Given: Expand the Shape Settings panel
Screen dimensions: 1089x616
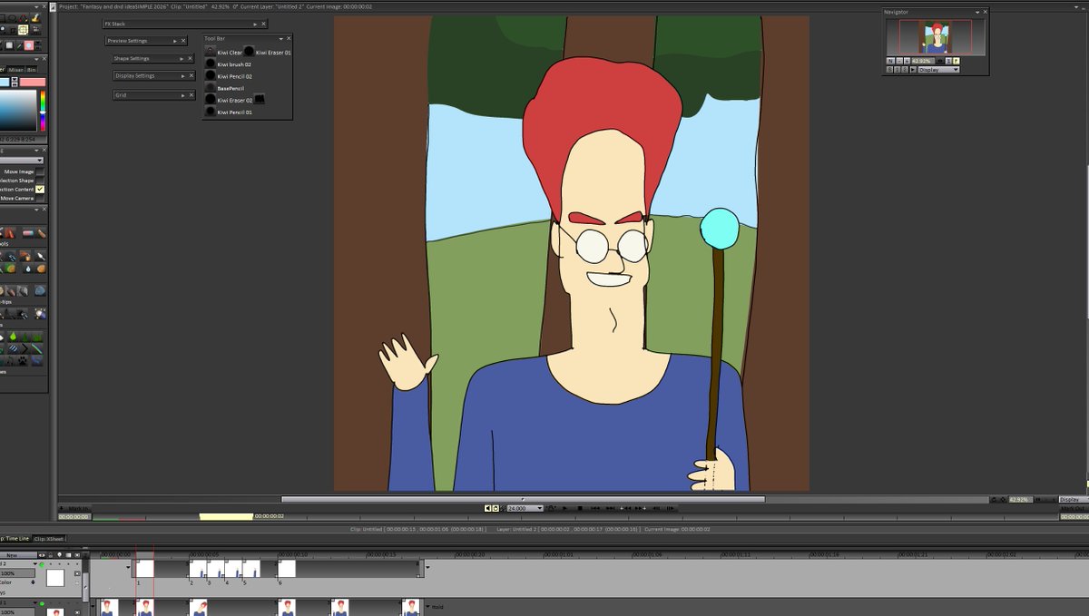Looking at the screenshot, I should coord(181,58).
